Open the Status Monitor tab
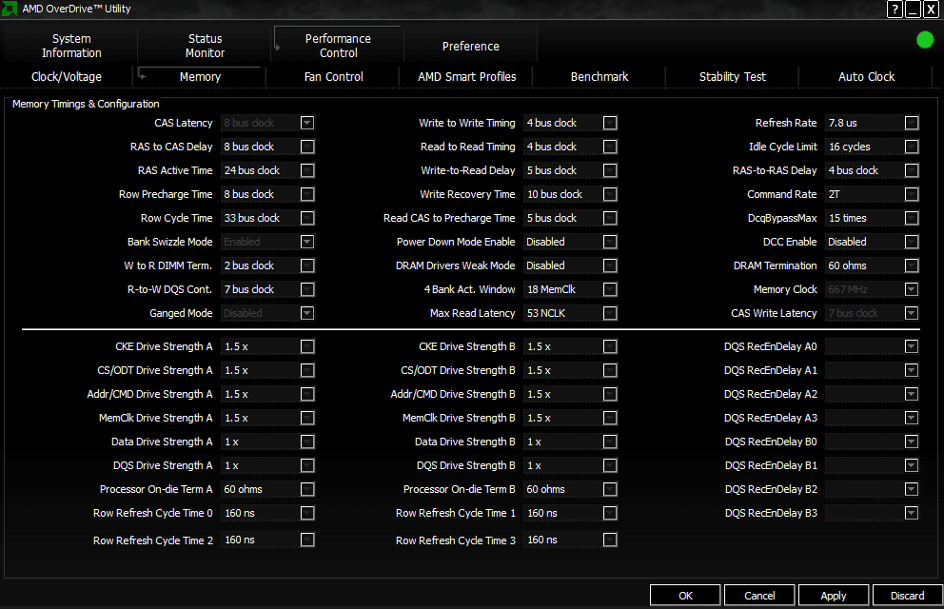This screenshot has height=609, width=944. pos(205,46)
